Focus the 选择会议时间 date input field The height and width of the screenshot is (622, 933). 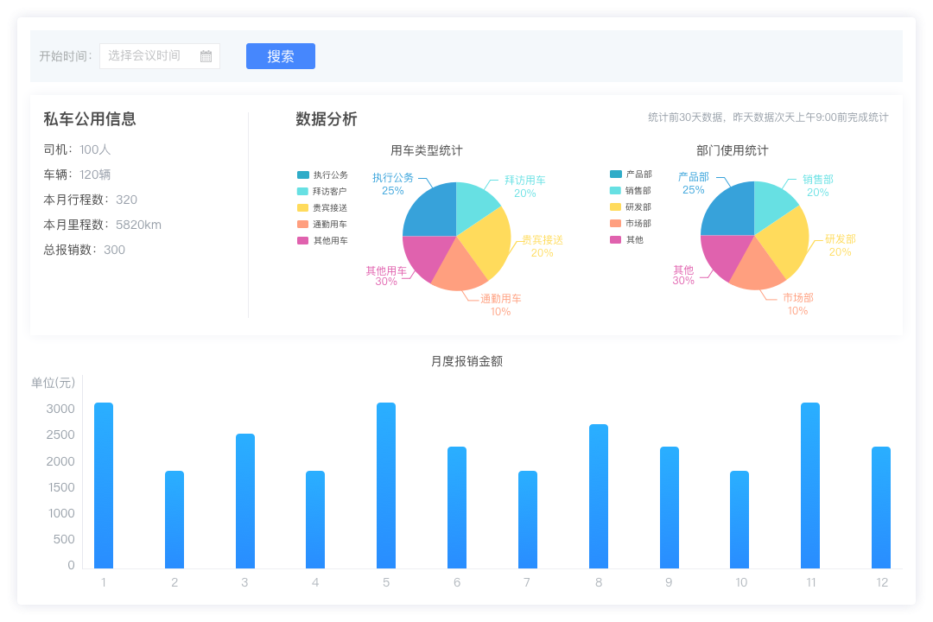160,56
